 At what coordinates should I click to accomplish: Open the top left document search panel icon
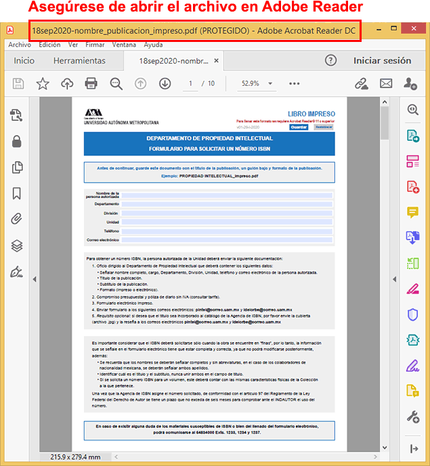16,115
